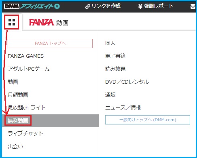Go to 出会い entry

(15, 146)
